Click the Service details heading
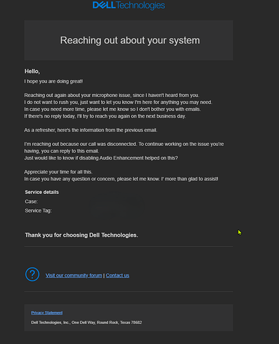This screenshot has height=344, width=279. 42,192
